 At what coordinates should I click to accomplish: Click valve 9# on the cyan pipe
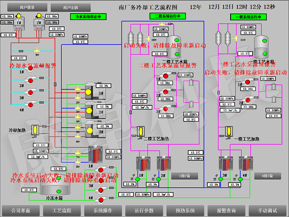coord(37,50)
